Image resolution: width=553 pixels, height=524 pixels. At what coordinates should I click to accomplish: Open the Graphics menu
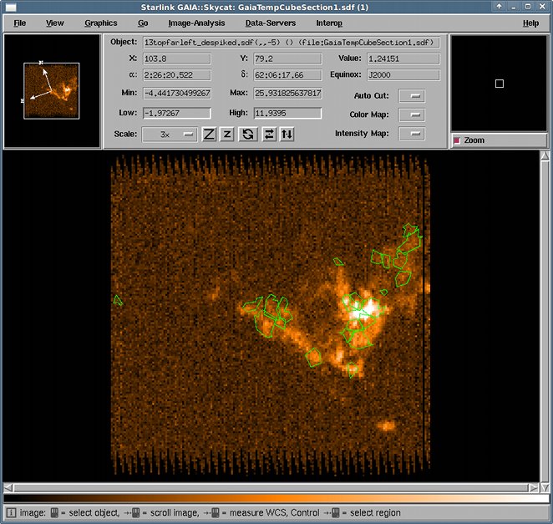[101, 23]
